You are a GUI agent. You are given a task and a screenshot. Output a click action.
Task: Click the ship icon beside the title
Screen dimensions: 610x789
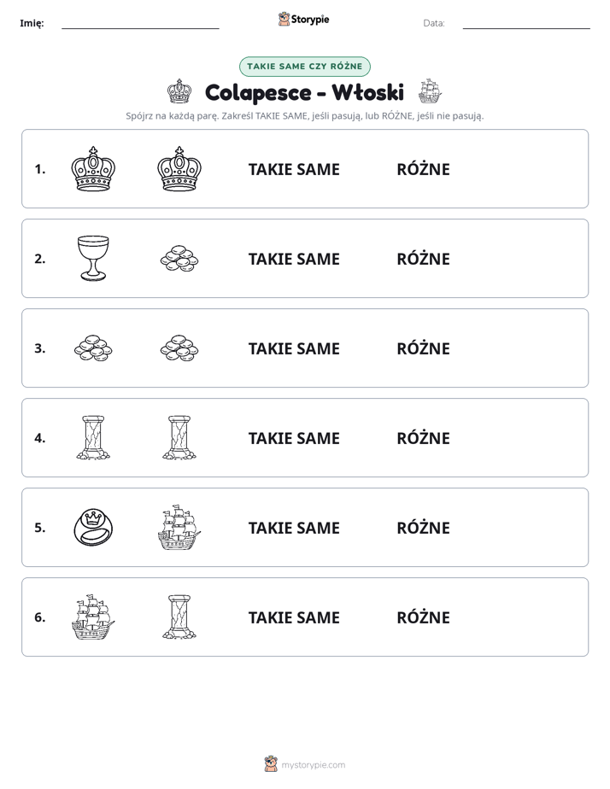pos(430,91)
